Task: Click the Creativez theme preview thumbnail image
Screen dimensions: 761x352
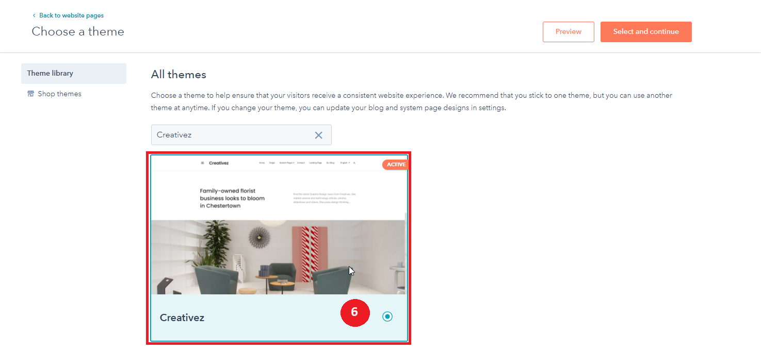Action: 278,225
